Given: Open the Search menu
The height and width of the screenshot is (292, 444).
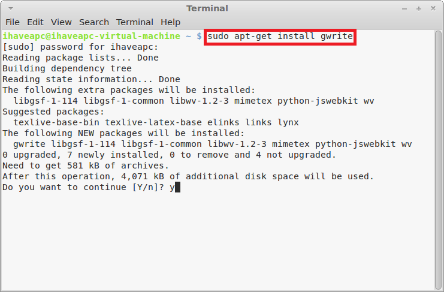Looking at the screenshot, I should tap(93, 22).
